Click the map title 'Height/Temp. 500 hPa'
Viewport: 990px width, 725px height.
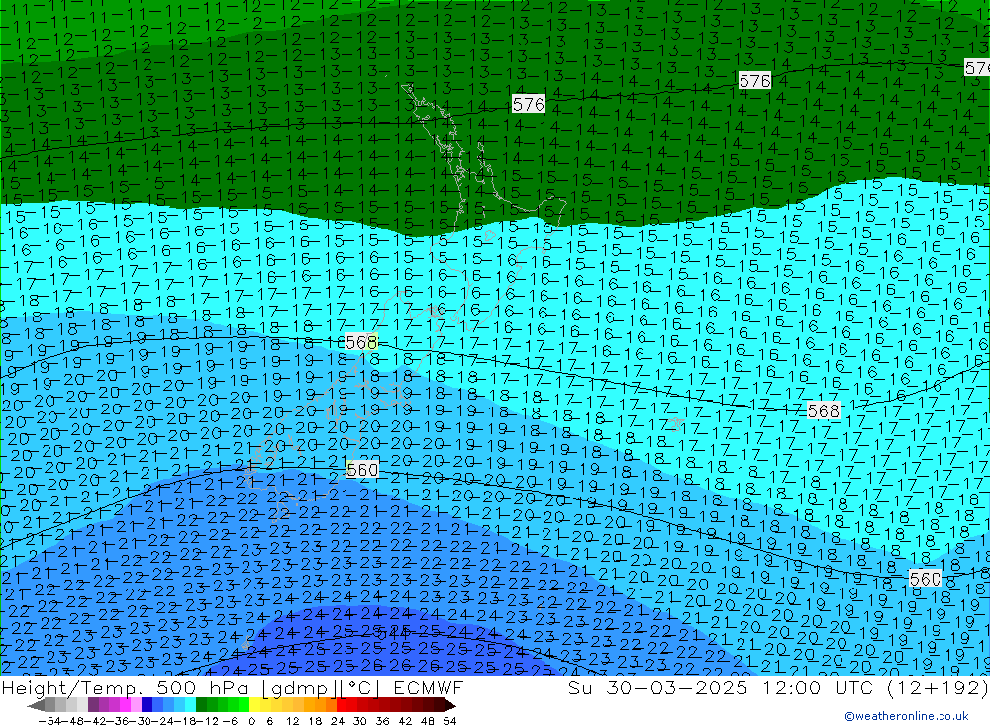(x=125, y=687)
